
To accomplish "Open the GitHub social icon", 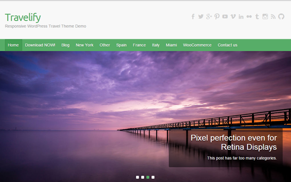I will (x=281, y=17).
